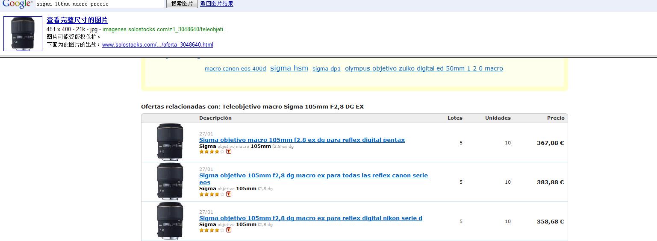Select the "sigma hsm" related tag
Viewport: 657px width, 241px height.
289,68
